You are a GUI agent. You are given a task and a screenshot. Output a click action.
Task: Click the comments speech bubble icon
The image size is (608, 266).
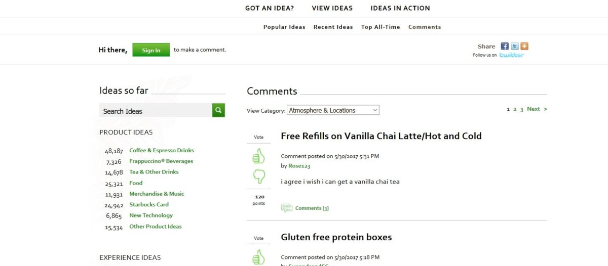coord(287,208)
